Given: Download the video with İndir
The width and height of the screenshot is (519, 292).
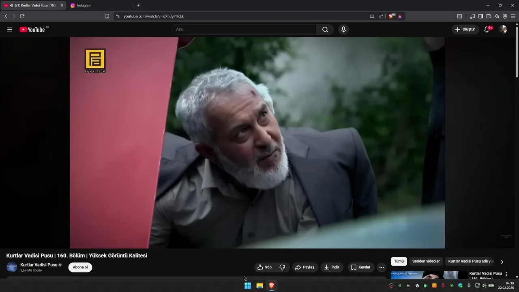Looking at the screenshot, I should click(x=332, y=267).
